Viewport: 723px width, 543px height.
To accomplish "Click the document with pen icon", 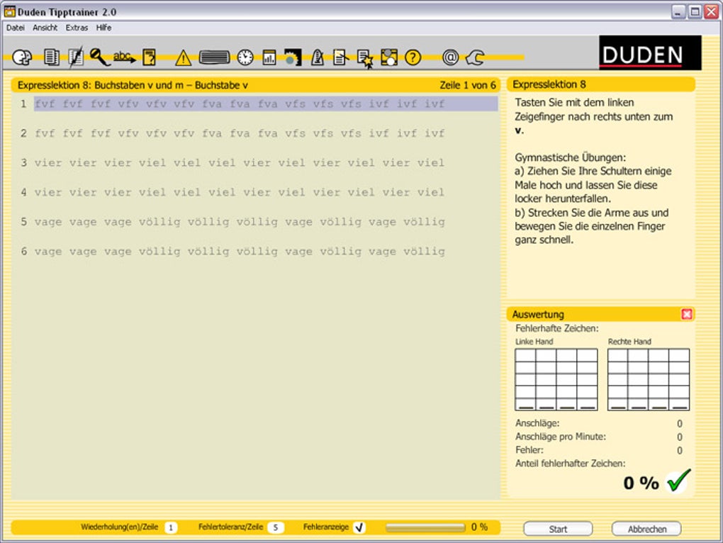I will [76, 57].
